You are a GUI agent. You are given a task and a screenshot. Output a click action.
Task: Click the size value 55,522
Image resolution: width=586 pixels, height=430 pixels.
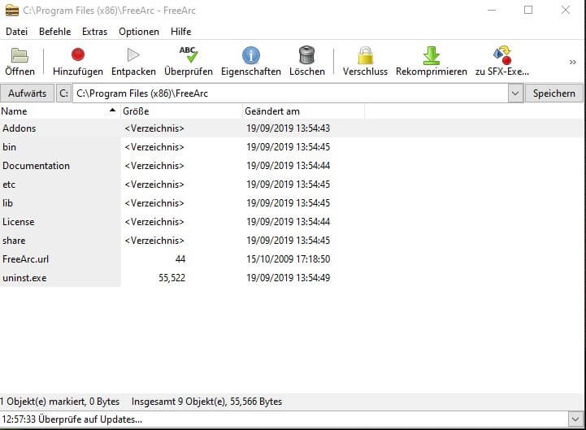tap(172, 278)
